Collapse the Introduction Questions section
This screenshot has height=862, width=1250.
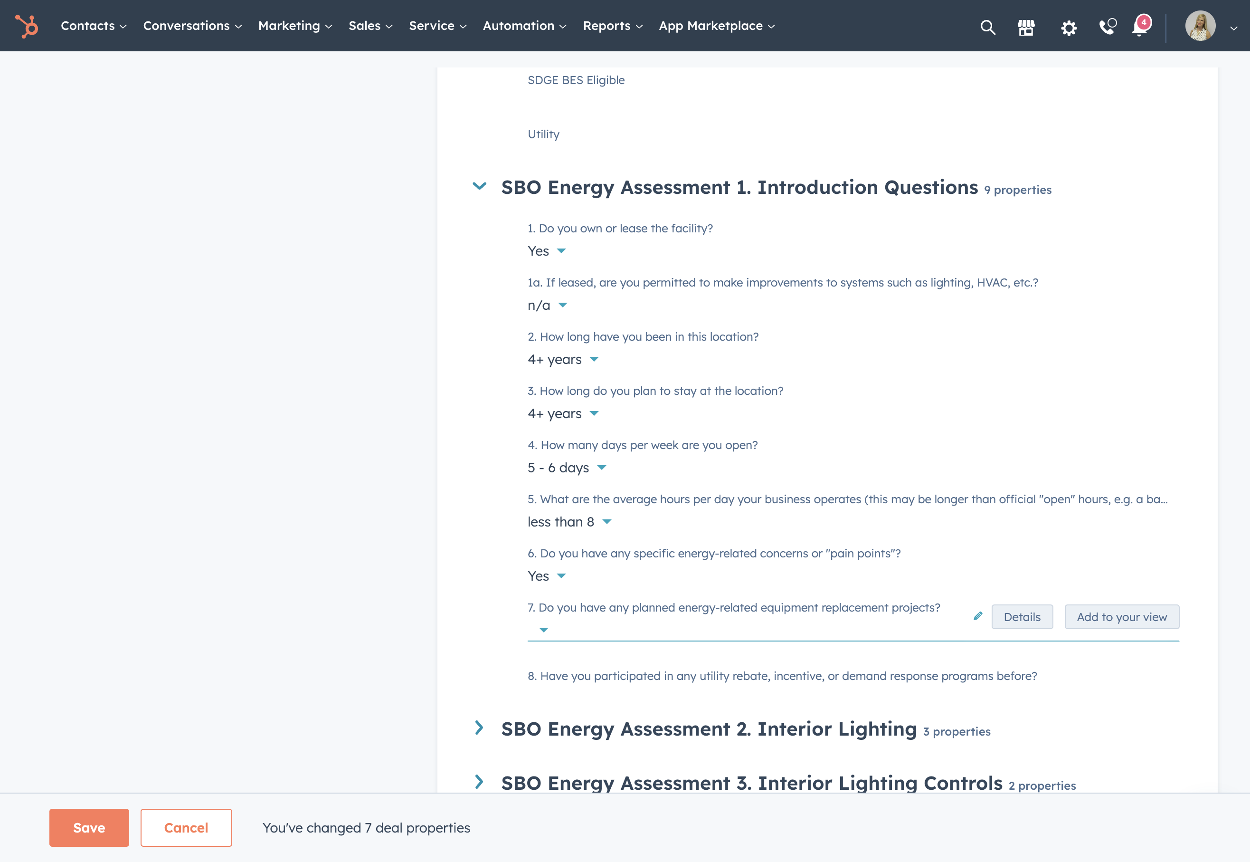479,186
